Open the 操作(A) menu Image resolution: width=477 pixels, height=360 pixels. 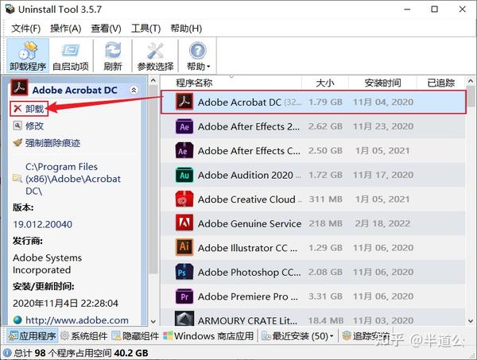pyautogui.click(x=66, y=29)
